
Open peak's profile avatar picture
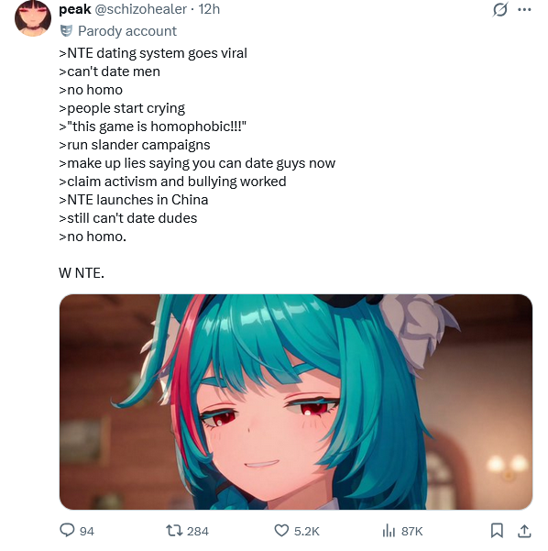[33, 18]
